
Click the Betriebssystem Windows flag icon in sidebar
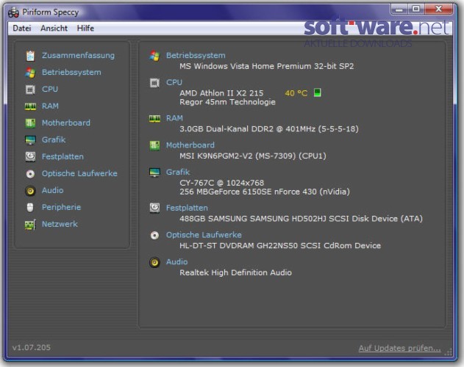click(x=30, y=73)
